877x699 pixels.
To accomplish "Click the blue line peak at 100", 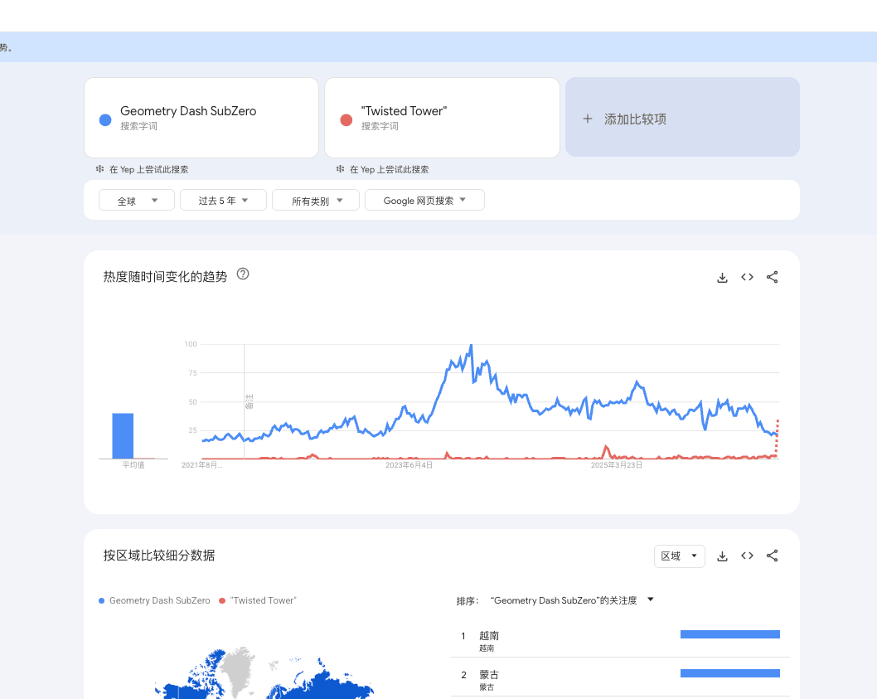I will (x=471, y=346).
